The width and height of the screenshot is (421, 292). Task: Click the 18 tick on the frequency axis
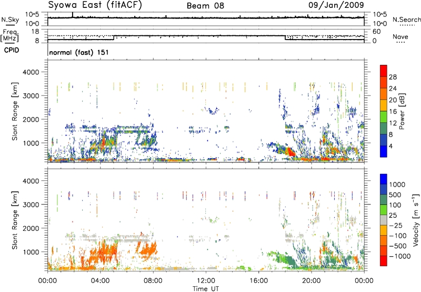coord(35,32)
